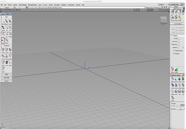Open the File menu
The height and width of the screenshot is (129, 186).
[2, 5]
